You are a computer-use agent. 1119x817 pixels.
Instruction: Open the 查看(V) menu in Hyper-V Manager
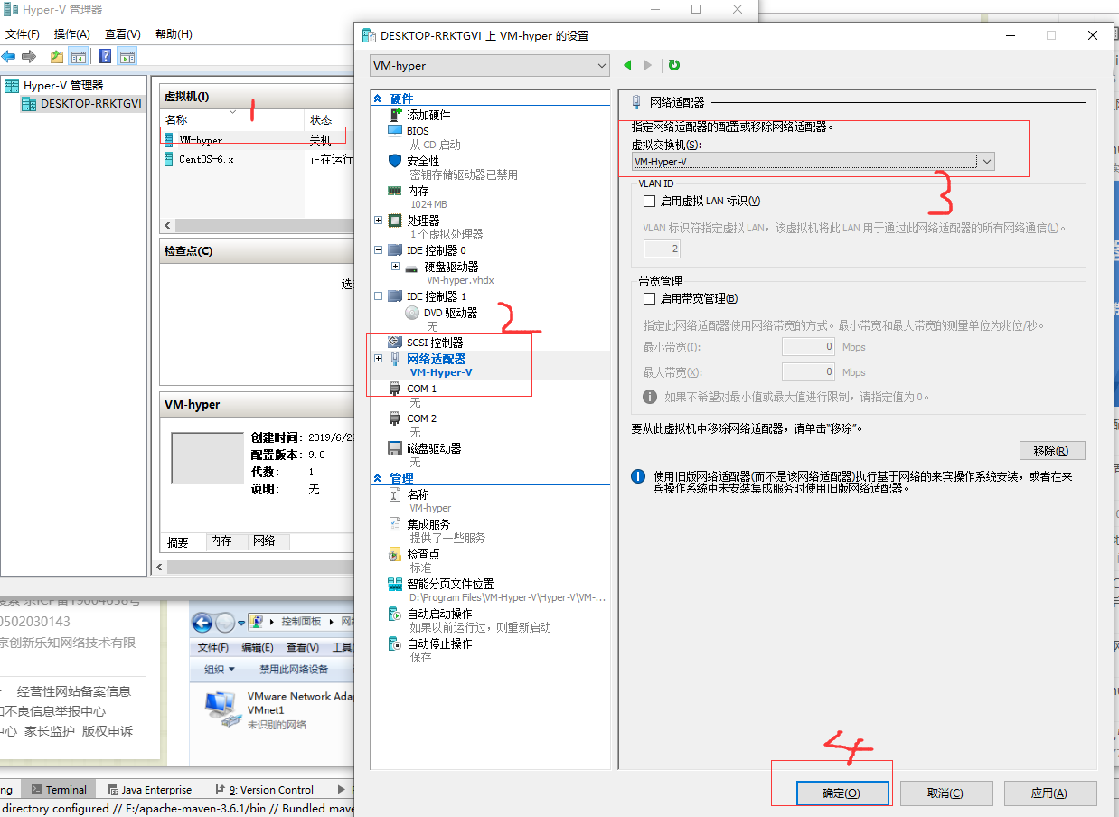point(123,34)
